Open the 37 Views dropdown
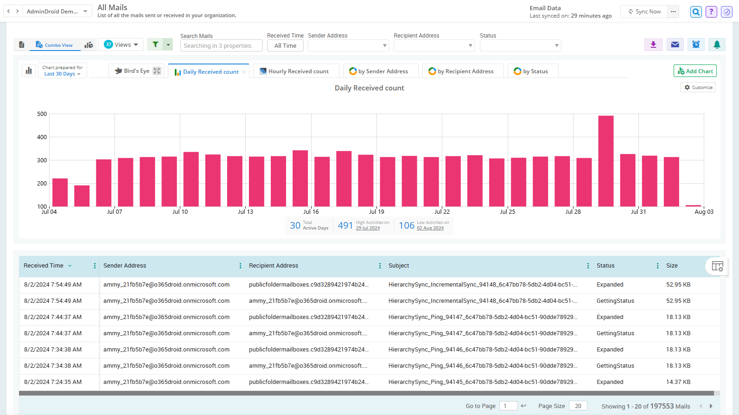 click(x=121, y=45)
